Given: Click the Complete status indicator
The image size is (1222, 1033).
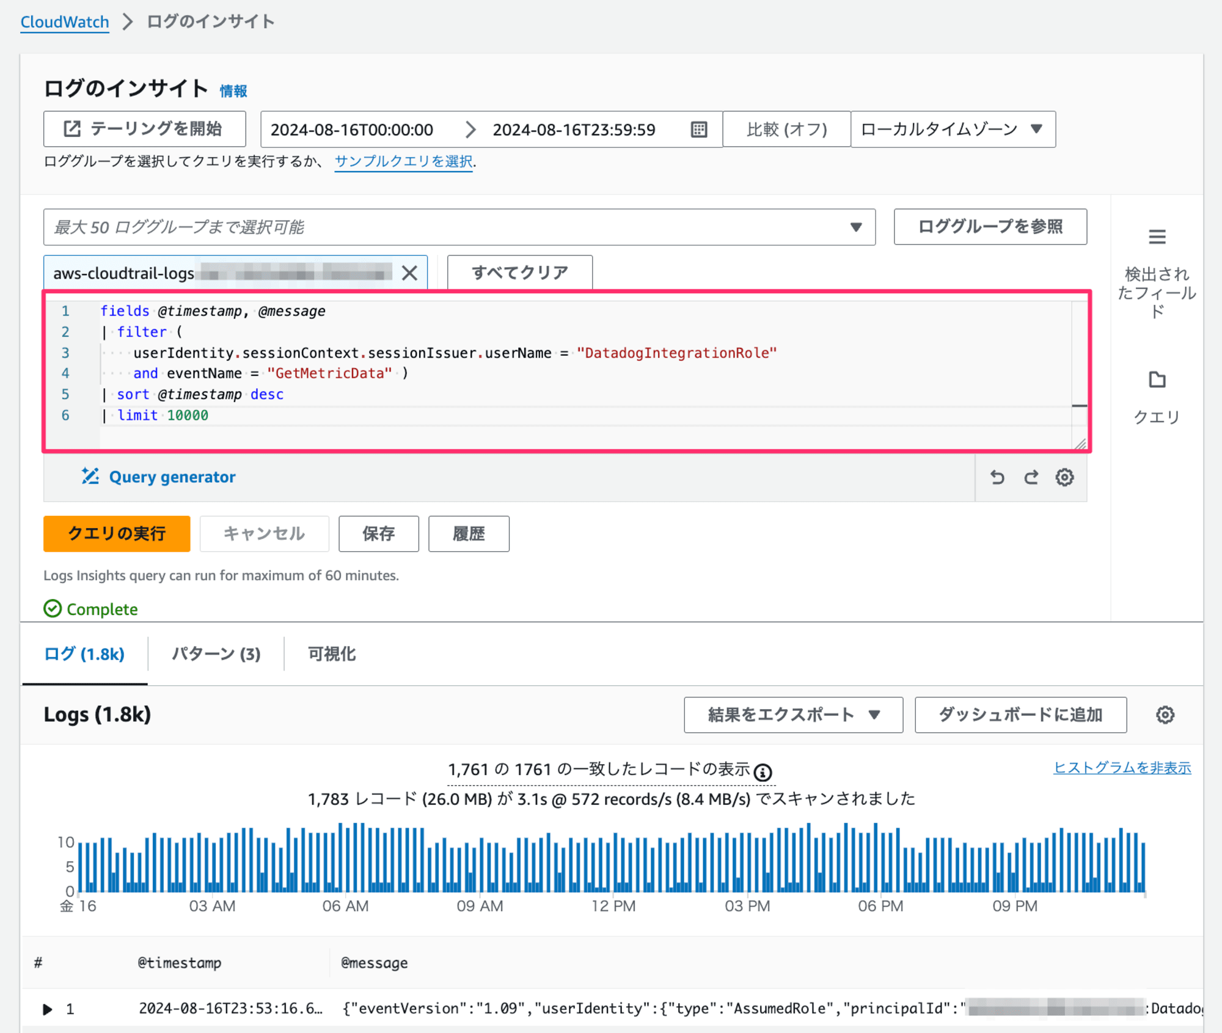Looking at the screenshot, I should click(90, 609).
